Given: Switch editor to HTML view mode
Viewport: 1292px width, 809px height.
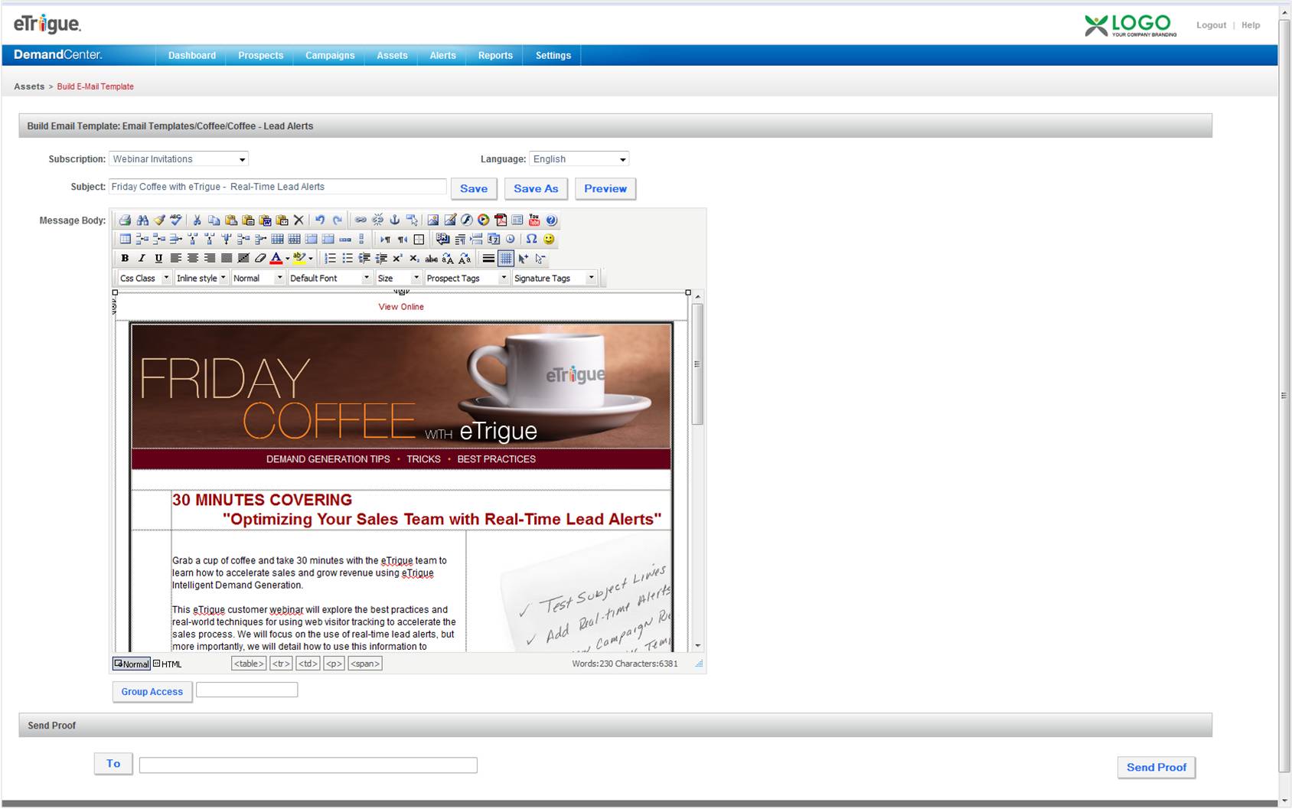Looking at the screenshot, I should tap(167, 664).
